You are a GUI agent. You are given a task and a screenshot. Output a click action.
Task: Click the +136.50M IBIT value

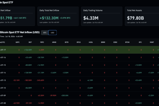[x=28, y=50]
